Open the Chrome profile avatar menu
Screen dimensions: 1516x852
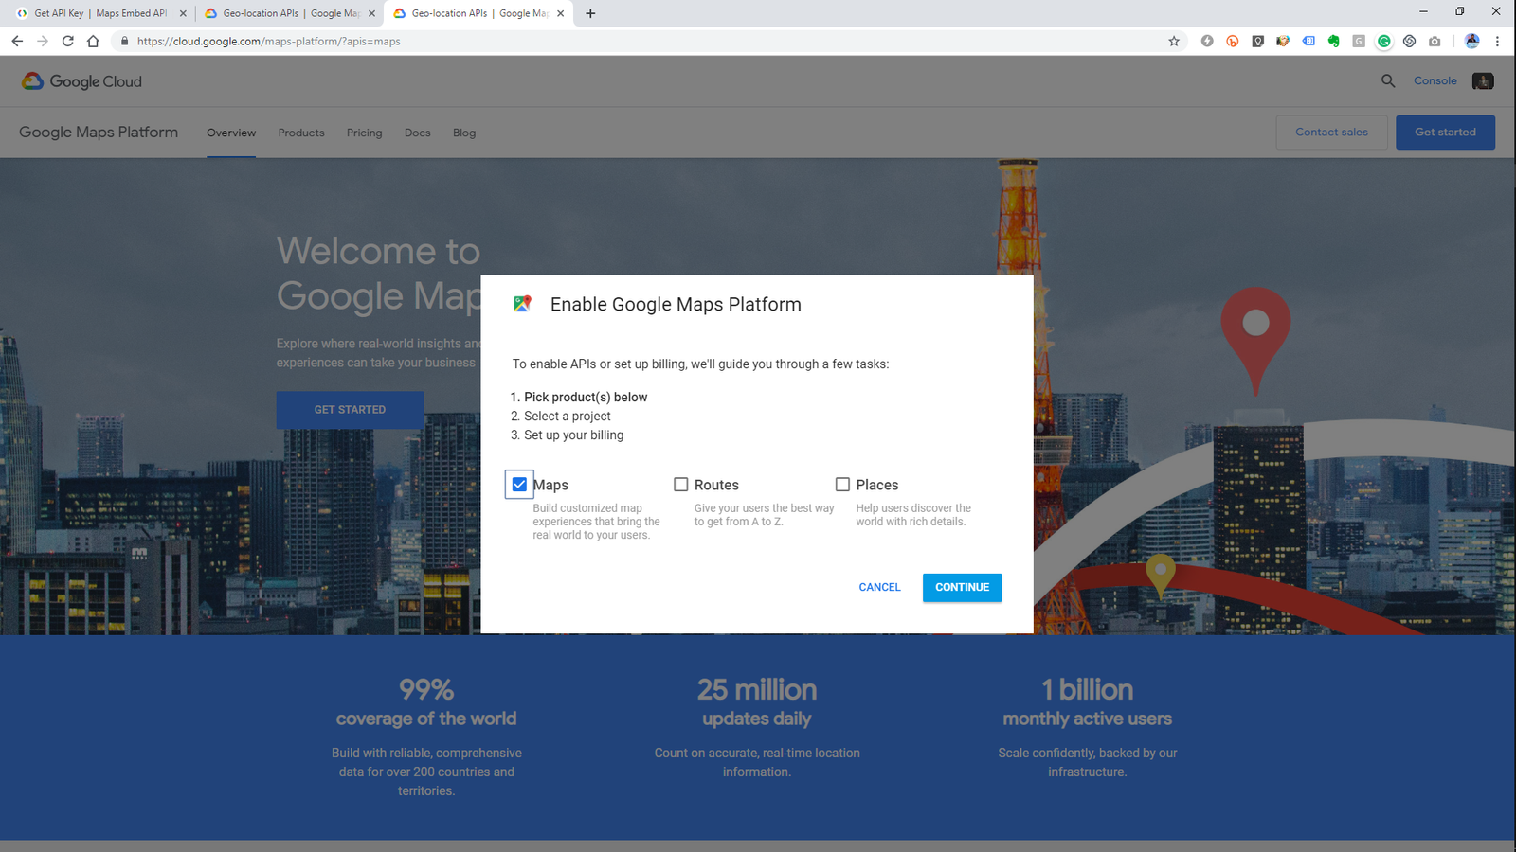tap(1471, 41)
